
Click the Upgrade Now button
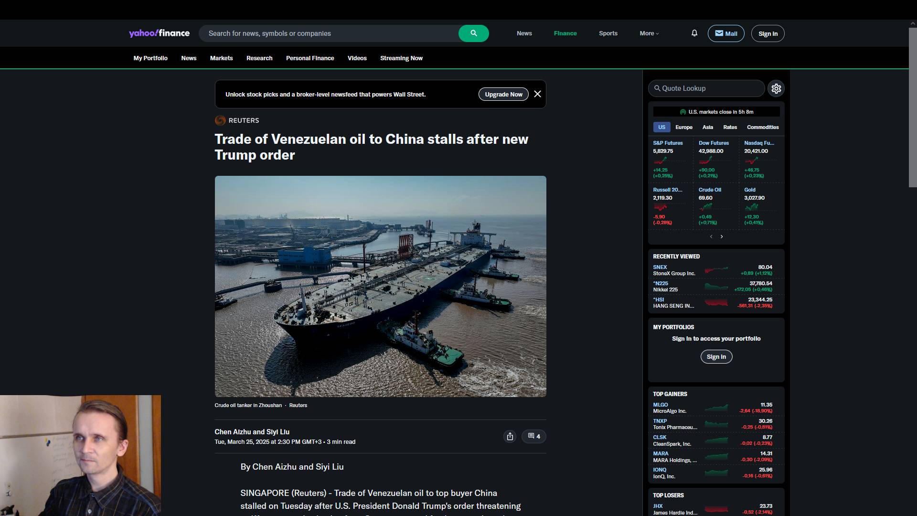tap(503, 94)
